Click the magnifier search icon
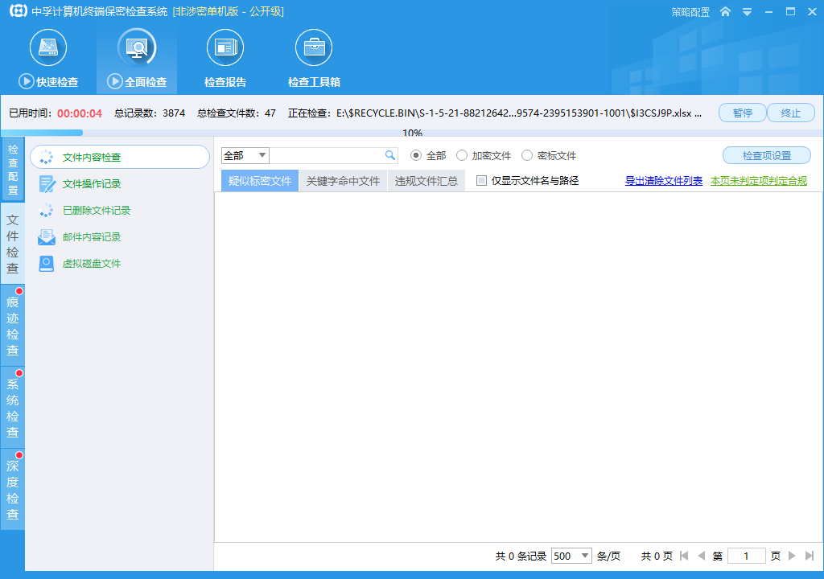Screen dimensions: 824x579 click(390, 155)
